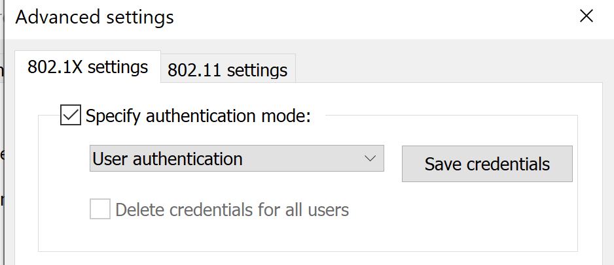The image size is (614, 265).
Task: Expand the authentication mode list via its arrow
Action: tap(370, 159)
